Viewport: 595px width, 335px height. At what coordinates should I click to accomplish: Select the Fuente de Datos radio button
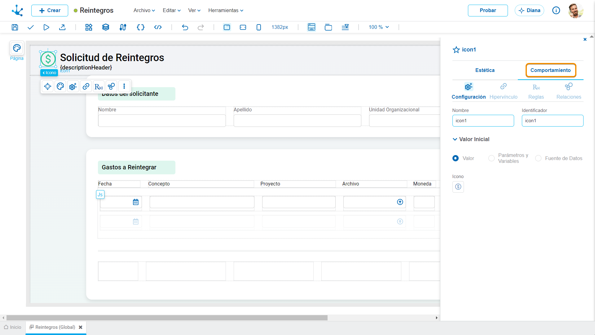pyautogui.click(x=538, y=158)
